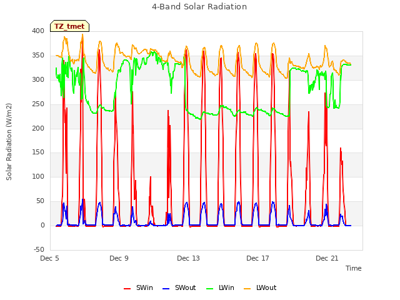Click the Dec 5 x-axis tick label
Screen dimensions: 400x300
49,258
